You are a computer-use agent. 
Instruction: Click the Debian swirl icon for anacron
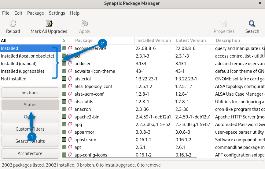click(x=70, y=109)
